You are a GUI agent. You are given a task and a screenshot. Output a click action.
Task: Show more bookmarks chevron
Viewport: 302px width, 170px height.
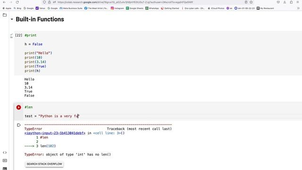coord(298,8)
